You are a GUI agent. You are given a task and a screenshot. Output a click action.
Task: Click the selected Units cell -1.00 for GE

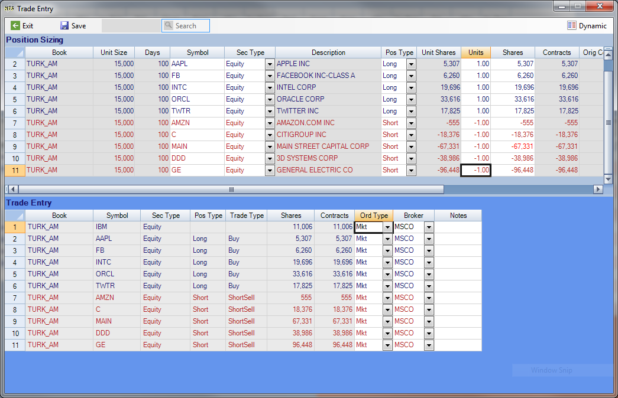tap(475, 170)
